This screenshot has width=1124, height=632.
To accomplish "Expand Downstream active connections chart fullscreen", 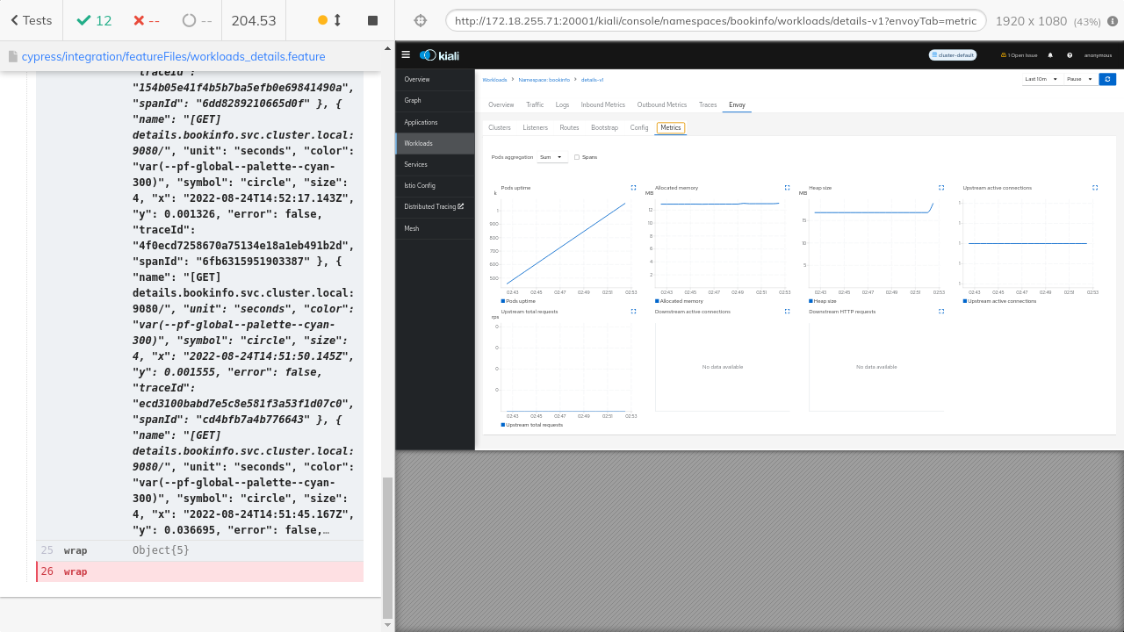I will (787, 312).
